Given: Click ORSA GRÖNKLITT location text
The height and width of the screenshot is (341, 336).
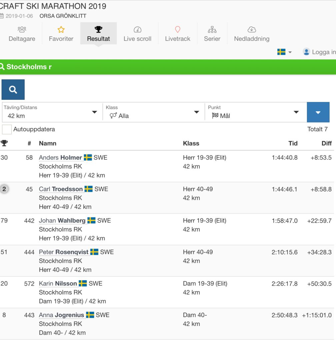Looking at the screenshot, I should (63, 16).
